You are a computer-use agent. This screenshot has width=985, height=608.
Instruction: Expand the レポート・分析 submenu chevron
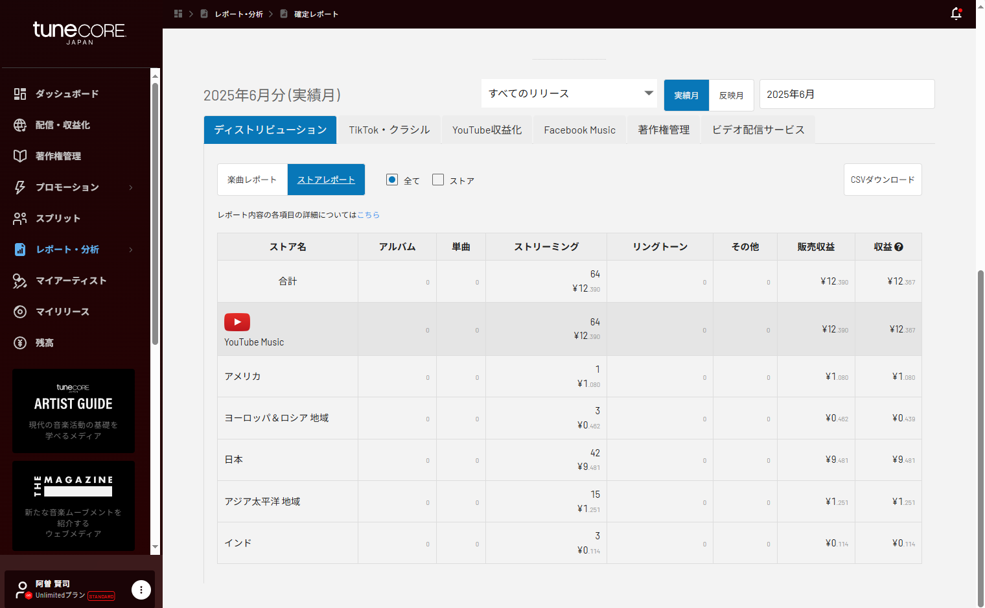[x=131, y=250]
